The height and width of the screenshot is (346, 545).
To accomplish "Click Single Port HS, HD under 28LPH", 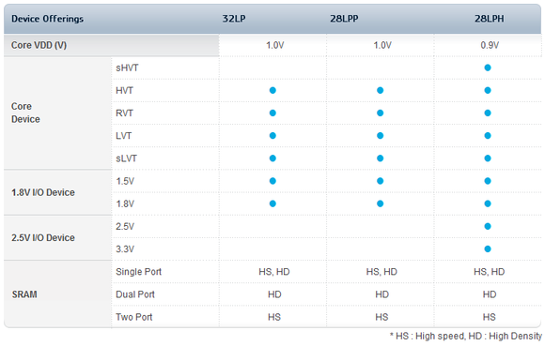I will click(489, 272).
